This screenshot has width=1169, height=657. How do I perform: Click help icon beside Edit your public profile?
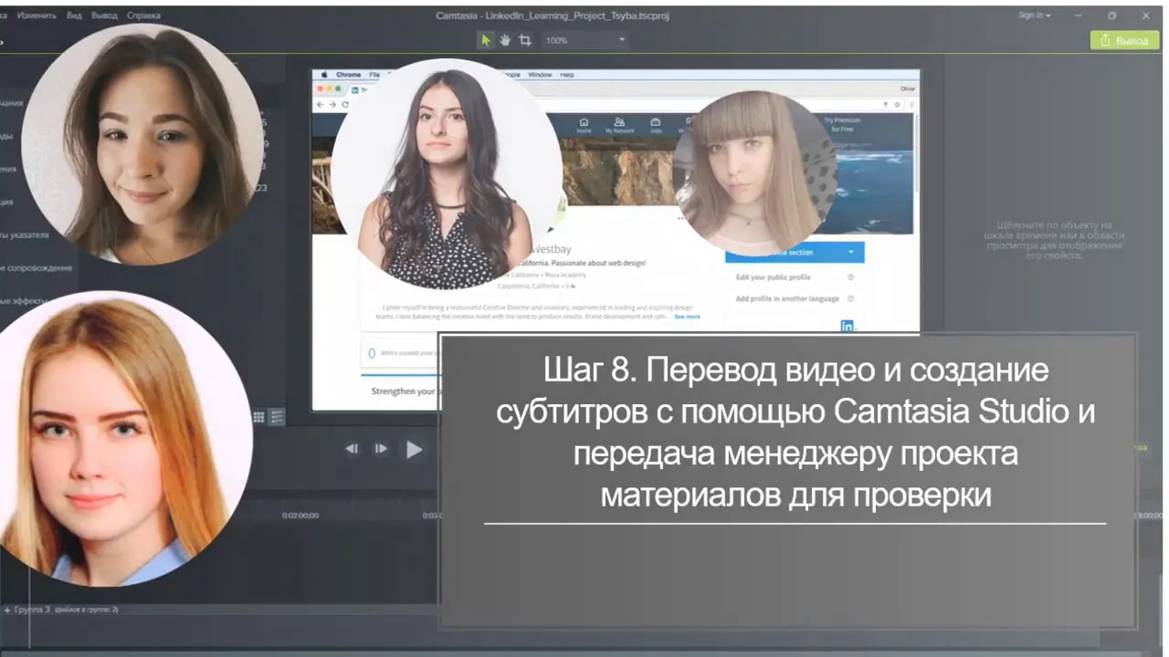click(x=850, y=277)
